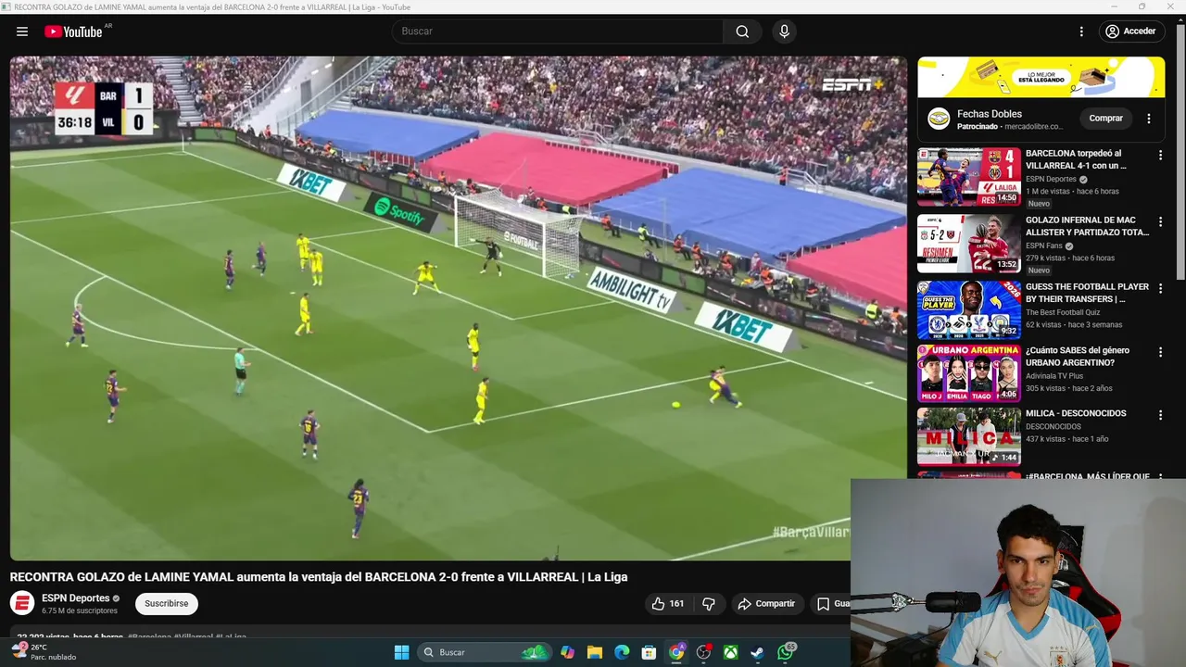
Task: Sign in with the Acceder button
Action: (1130, 31)
